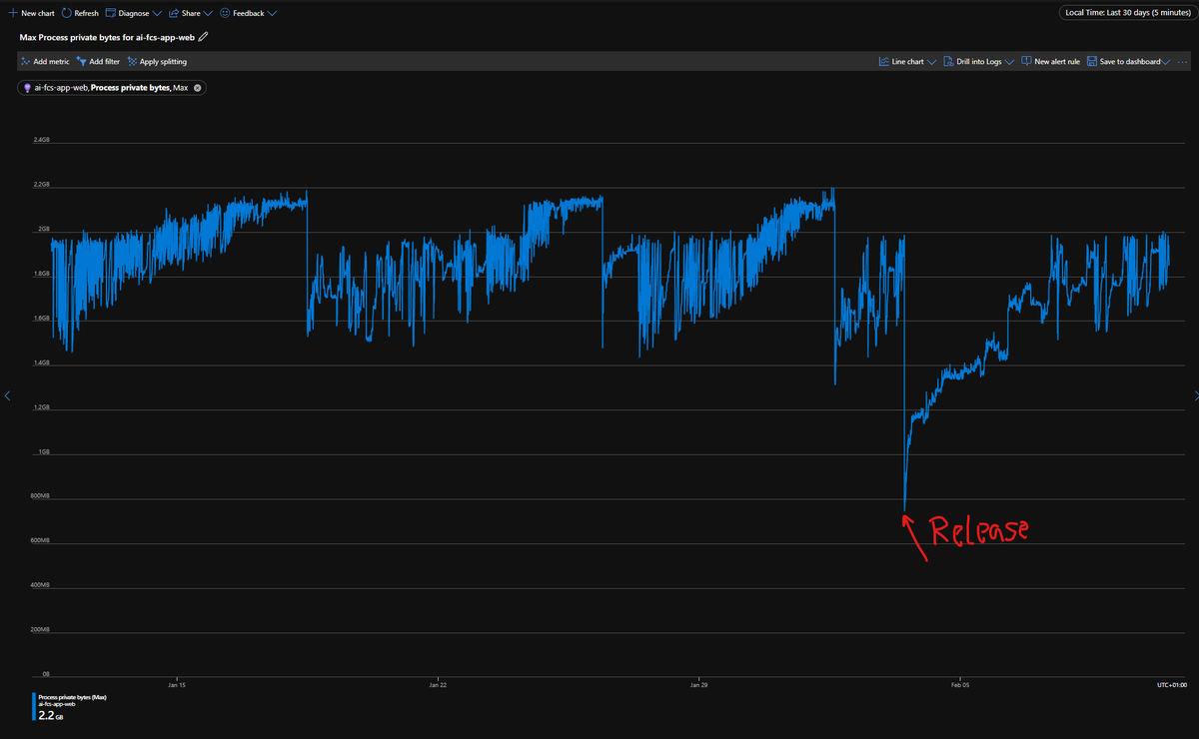Click the Line chart icon

pos(884,61)
